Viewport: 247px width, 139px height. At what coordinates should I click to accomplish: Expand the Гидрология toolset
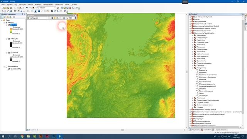[193, 40]
